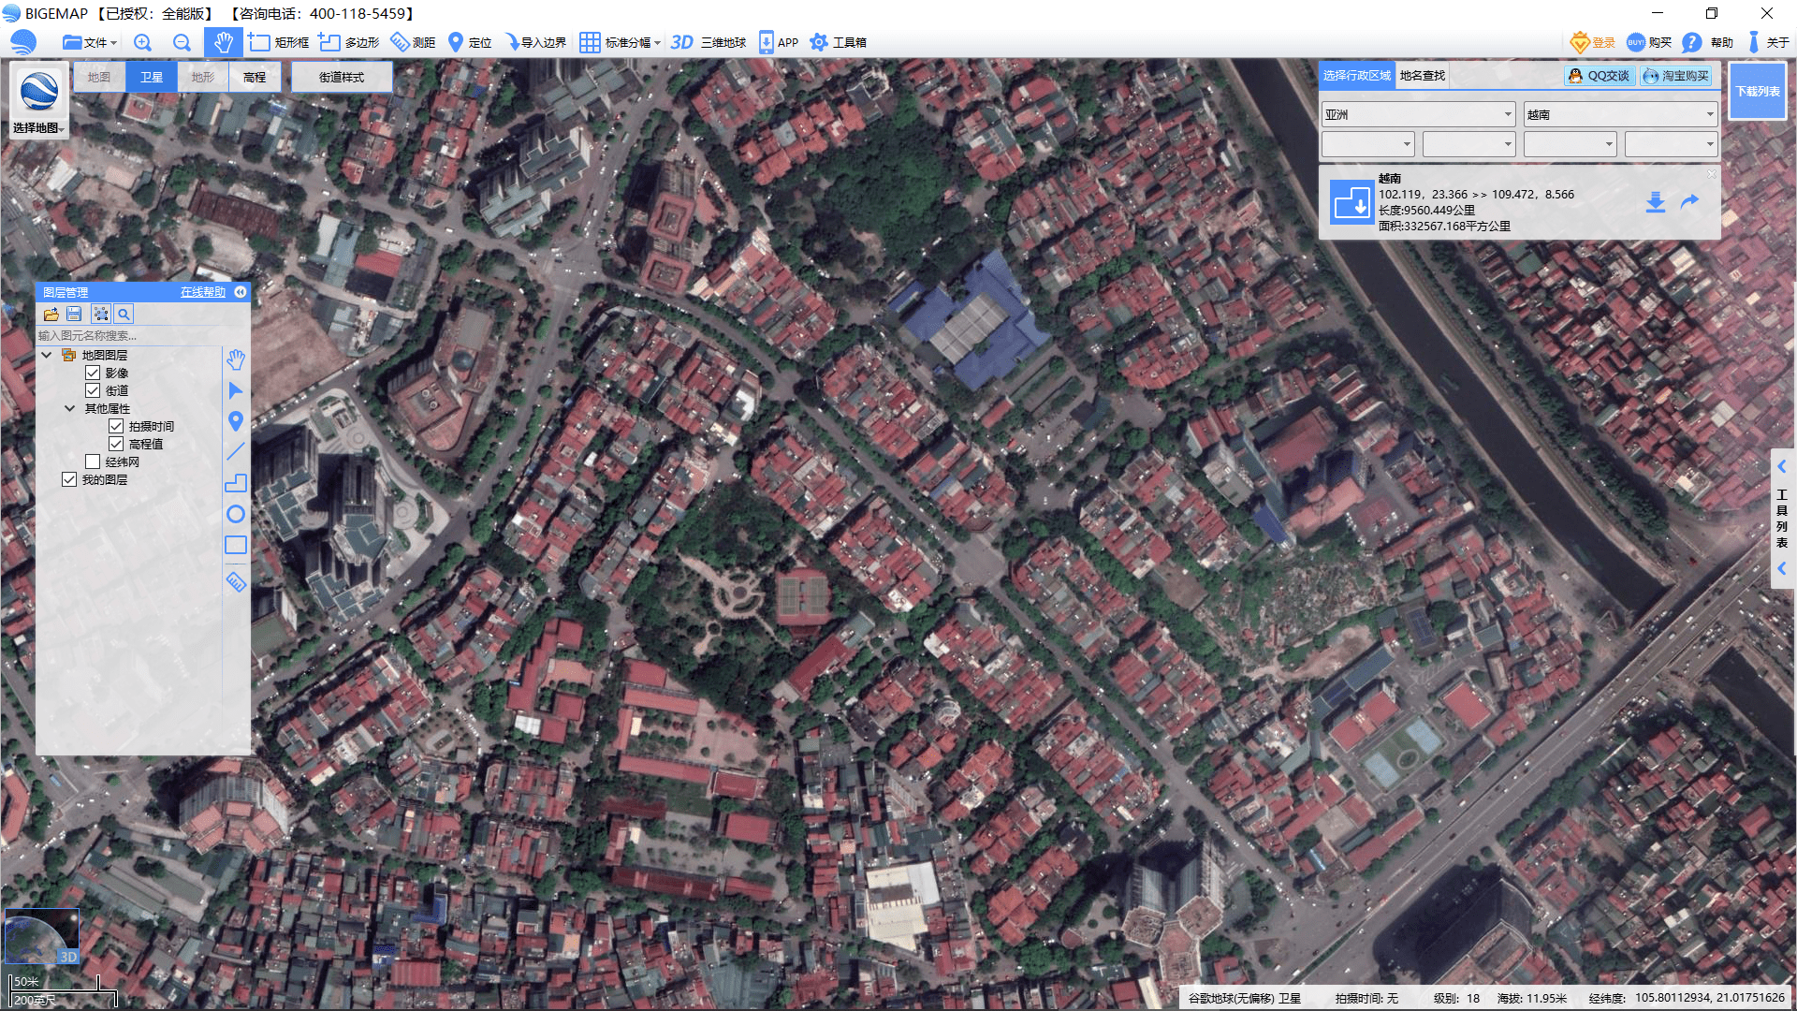
Task: Select the placemark pin drawing tool
Action: (236, 421)
